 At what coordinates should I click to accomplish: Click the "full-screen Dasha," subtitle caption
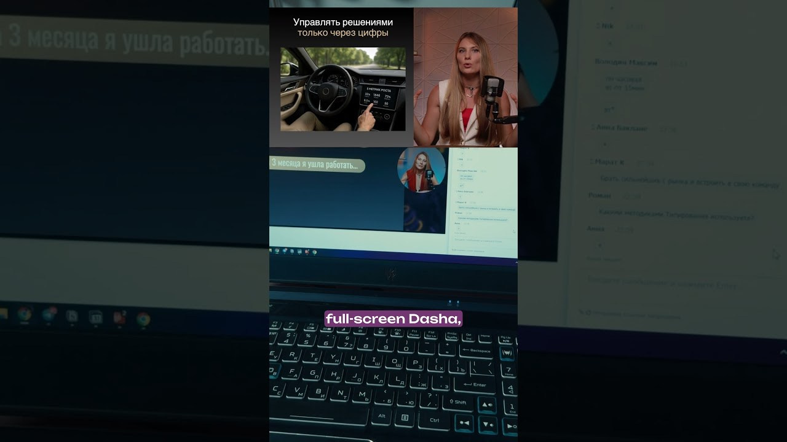tap(393, 319)
